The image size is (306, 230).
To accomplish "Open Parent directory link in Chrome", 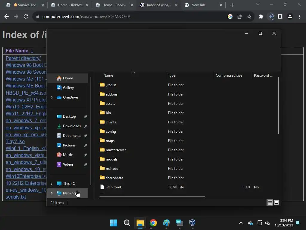I will (x=23, y=58).
